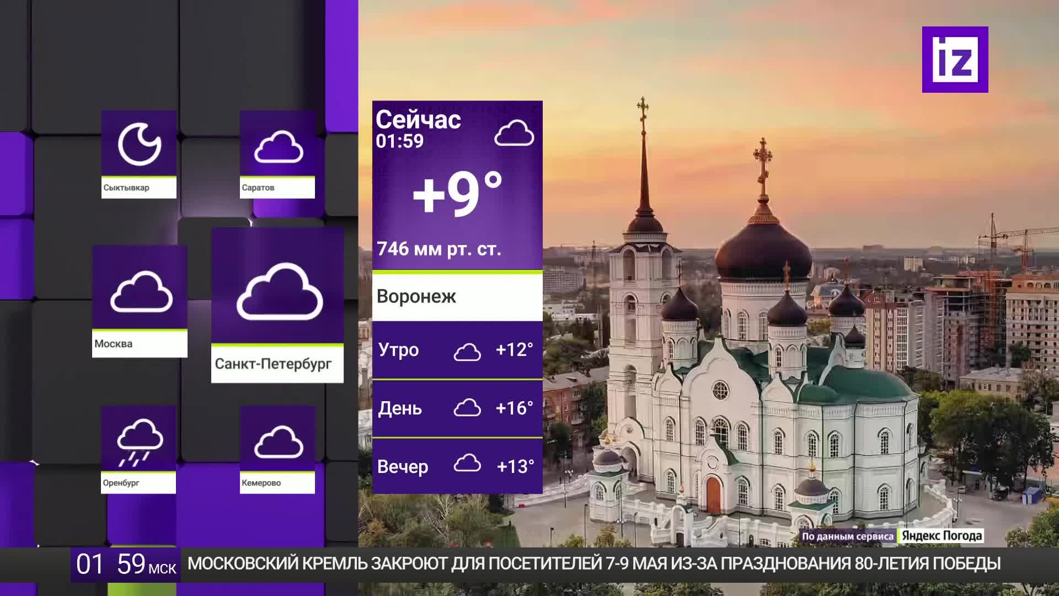Click the +9° current temperature
Viewport: 1059px width, 596px height.
click(x=457, y=194)
